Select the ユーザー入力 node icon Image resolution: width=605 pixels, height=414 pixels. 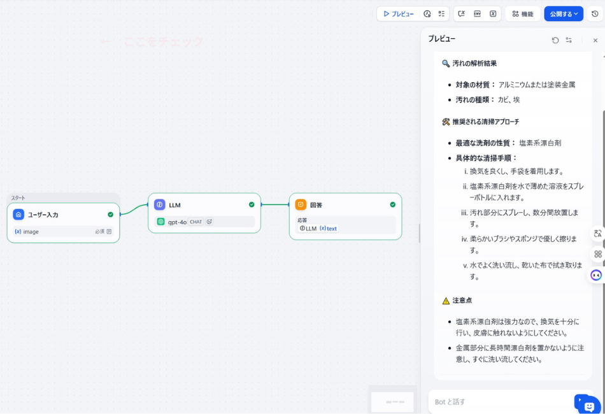19,215
